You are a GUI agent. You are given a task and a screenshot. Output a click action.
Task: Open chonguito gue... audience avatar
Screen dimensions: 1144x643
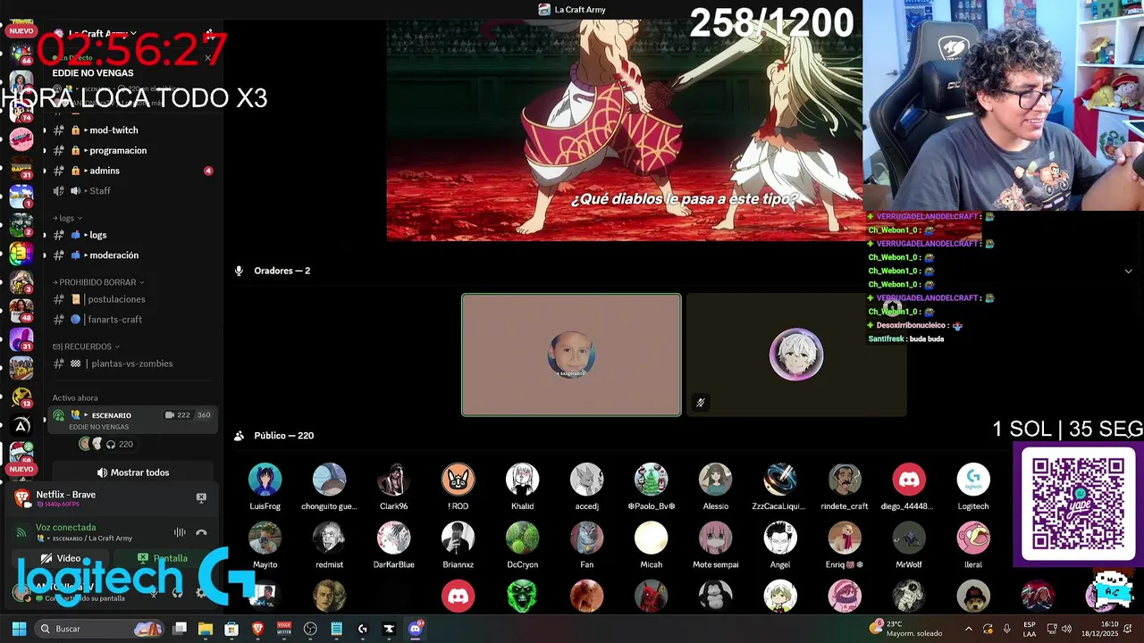pos(329,480)
